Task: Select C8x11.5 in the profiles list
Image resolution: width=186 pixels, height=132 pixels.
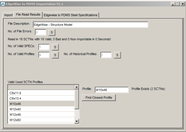Action: (41, 93)
